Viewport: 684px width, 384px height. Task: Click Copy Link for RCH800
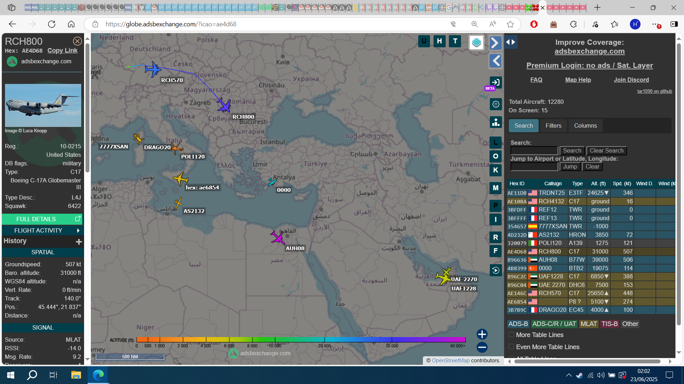62,50
